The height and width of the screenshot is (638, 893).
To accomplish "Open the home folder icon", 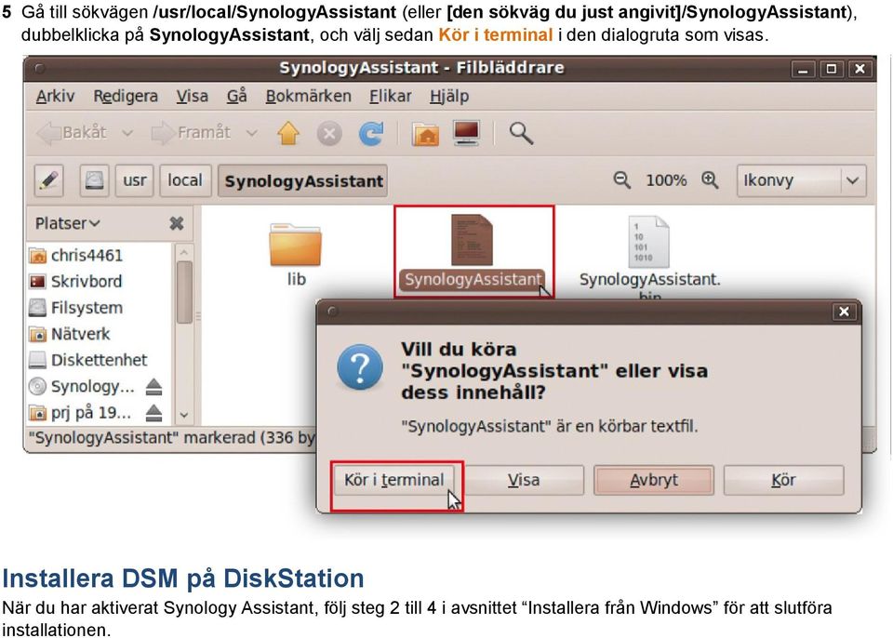I will (x=425, y=134).
